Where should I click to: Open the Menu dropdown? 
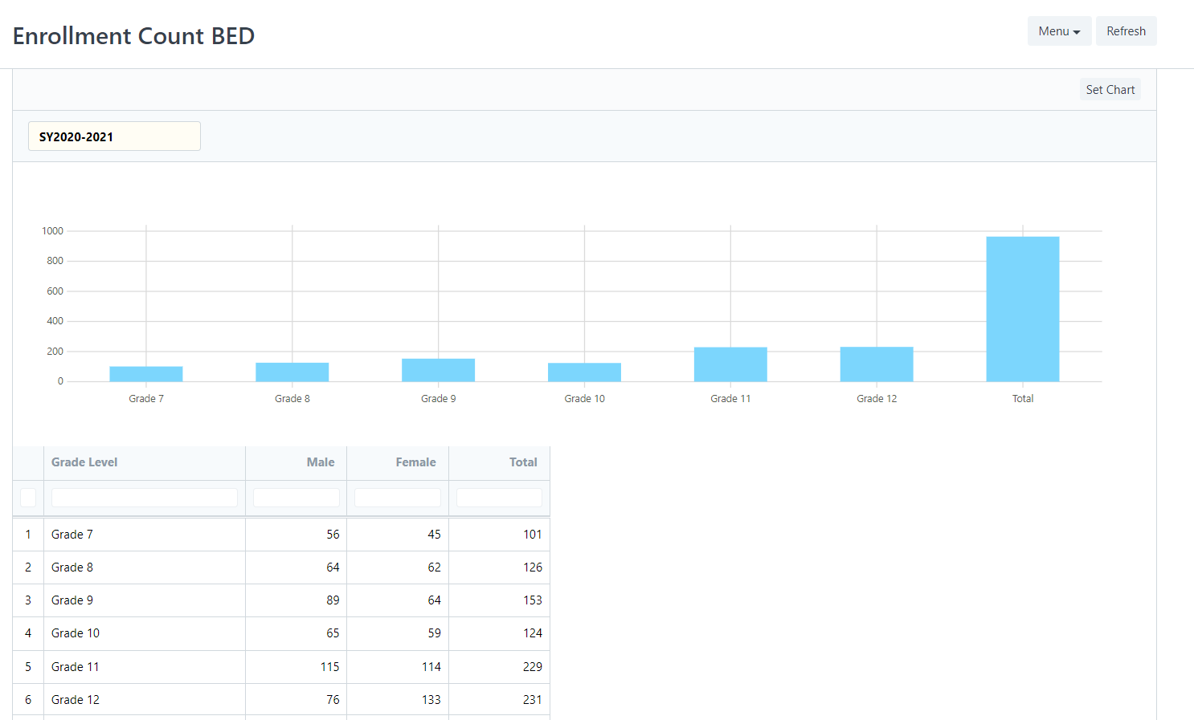1059,31
